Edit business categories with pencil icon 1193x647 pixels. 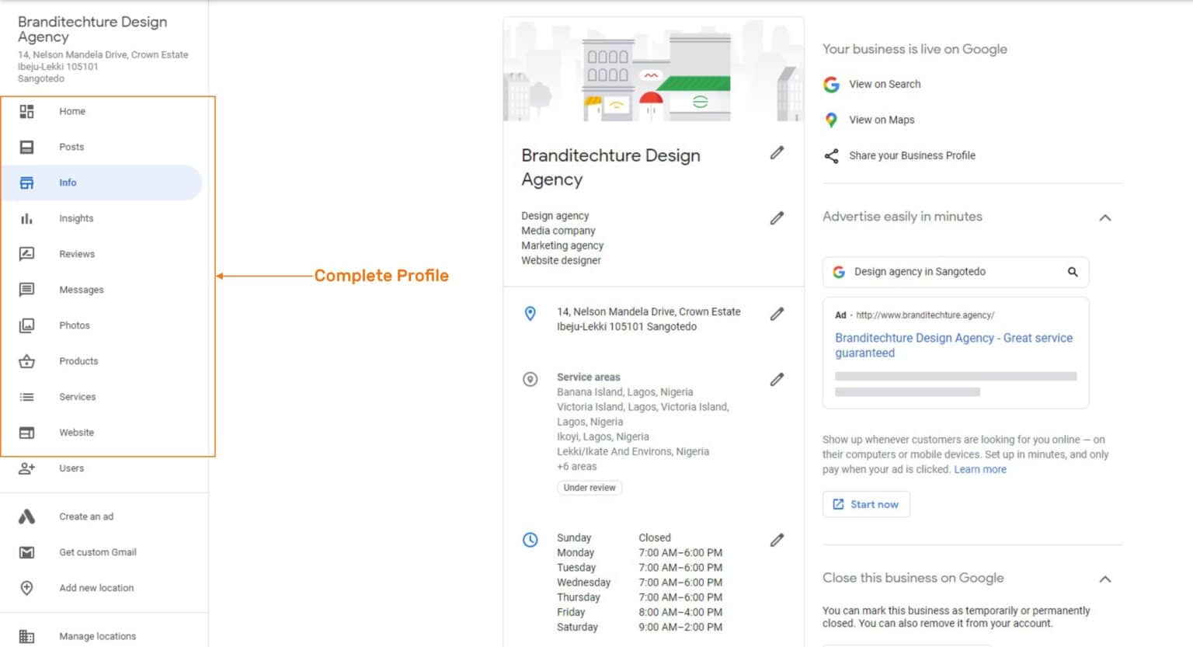coord(777,218)
